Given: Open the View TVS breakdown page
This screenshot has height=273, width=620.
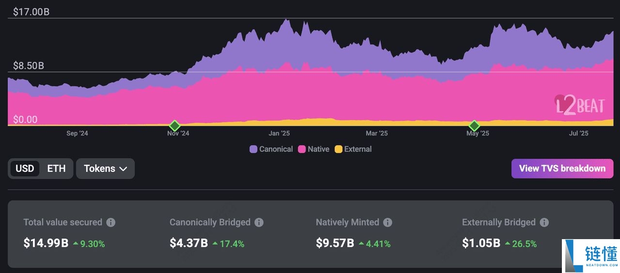Looking at the screenshot, I should [x=562, y=168].
